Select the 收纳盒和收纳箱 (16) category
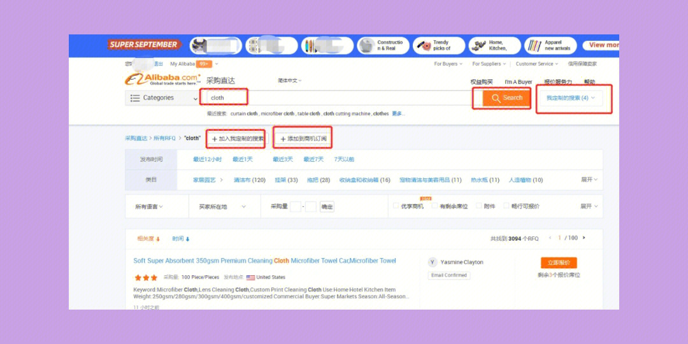The height and width of the screenshot is (344, 688). pos(364,180)
